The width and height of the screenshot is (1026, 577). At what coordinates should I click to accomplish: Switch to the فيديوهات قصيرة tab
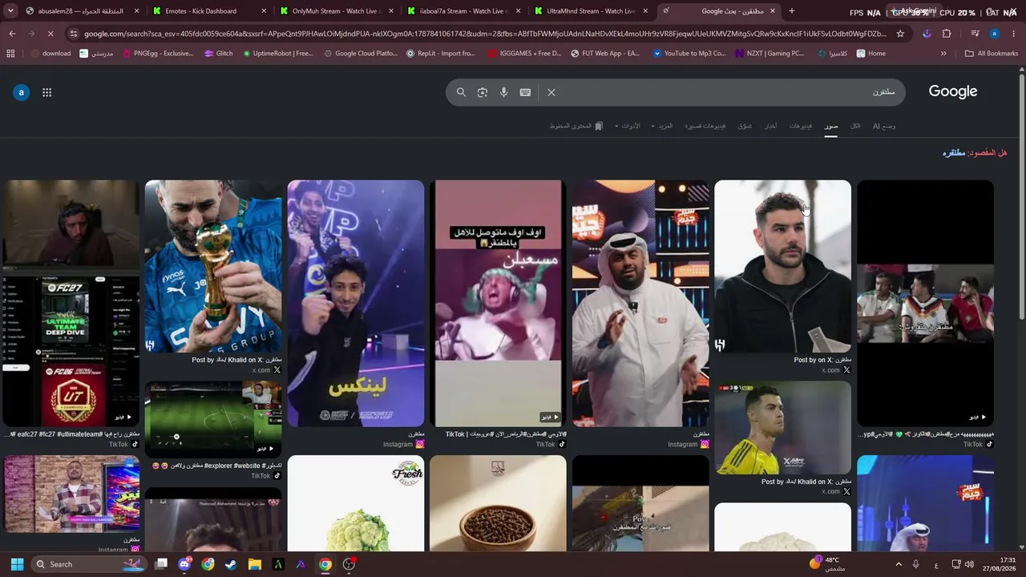coord(705,126)
